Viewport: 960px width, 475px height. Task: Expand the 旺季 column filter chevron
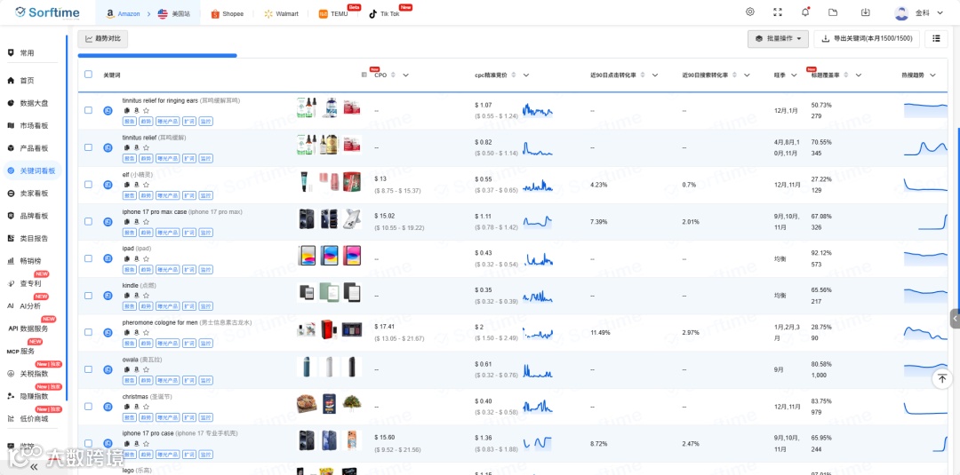tap(794, 75)
